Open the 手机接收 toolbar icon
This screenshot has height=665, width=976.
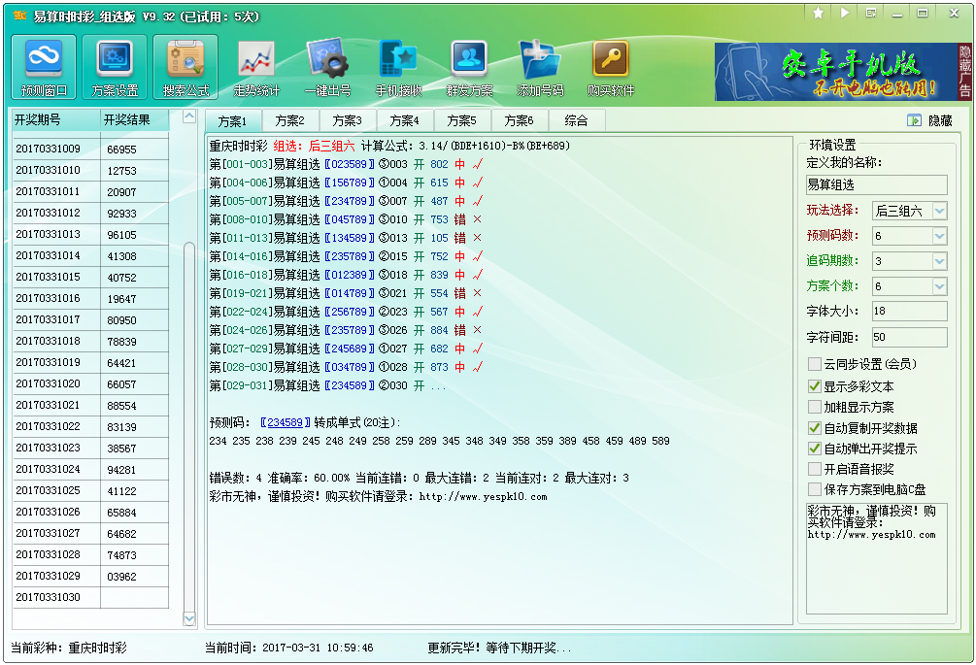398,67
